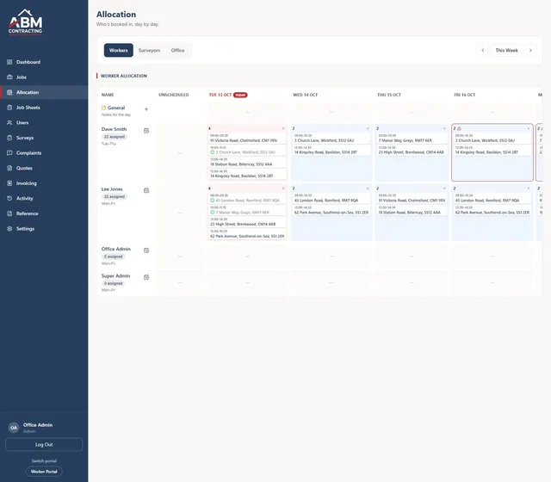Switch to the Surveyors tab
551x482 pixels.
pyautogui.click(x=149, y=50)
